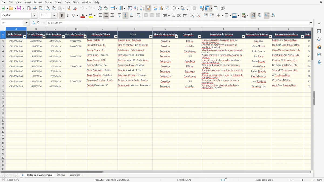Align text right
Viewport: 324px width, 182px height.
[x=112, y=16]
